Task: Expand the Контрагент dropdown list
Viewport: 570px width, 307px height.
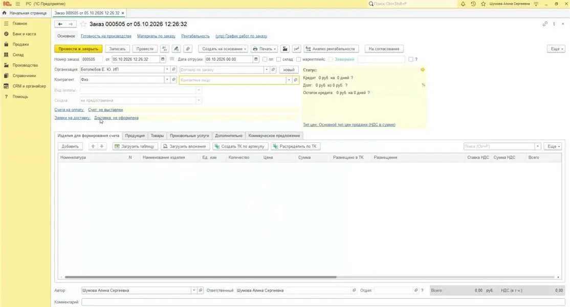Action: tap(167, 80)
